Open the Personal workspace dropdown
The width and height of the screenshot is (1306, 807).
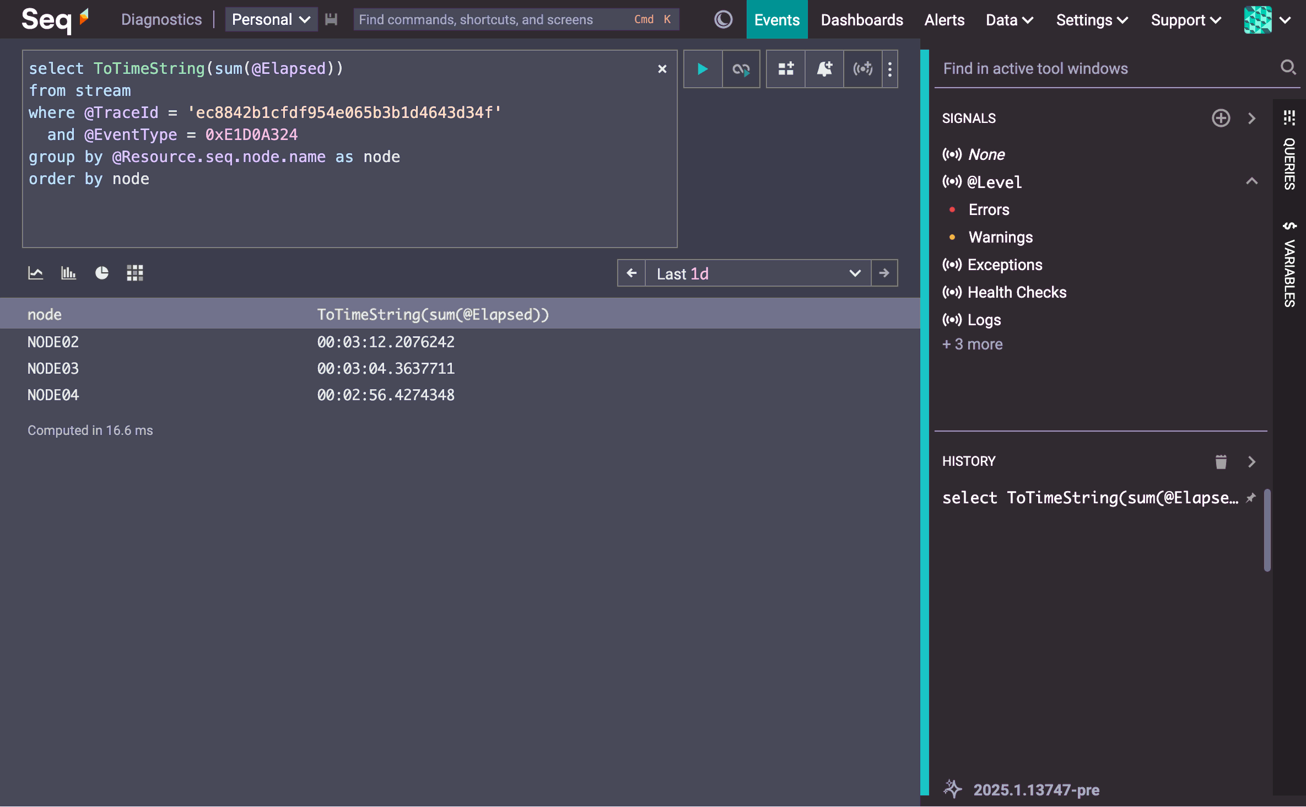(271, 20)
